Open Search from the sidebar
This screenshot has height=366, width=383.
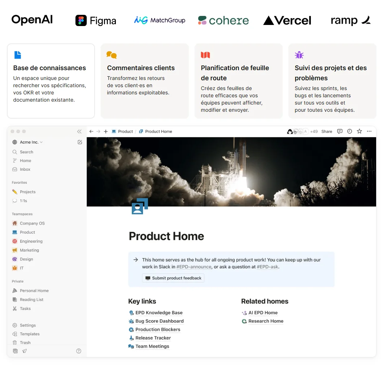coord(26,152)
